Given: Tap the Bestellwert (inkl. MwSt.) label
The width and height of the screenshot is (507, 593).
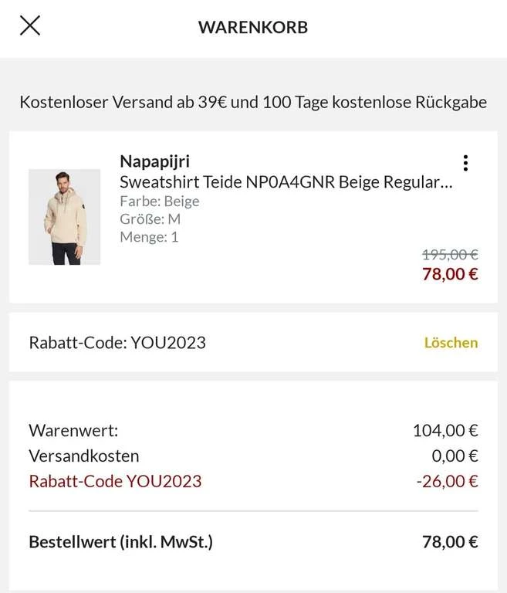Looking at the screenshot, I should click(x=120, y=542).
